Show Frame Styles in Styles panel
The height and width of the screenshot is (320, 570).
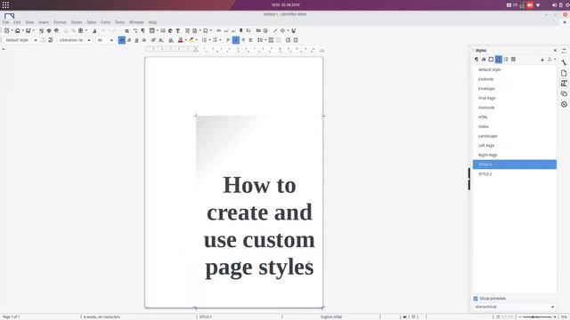[491, 60]
